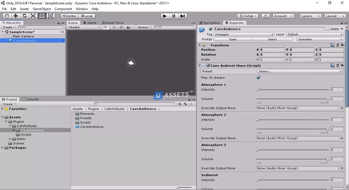Click the Pause button
The image size is (349, 190).
[174, 16]
